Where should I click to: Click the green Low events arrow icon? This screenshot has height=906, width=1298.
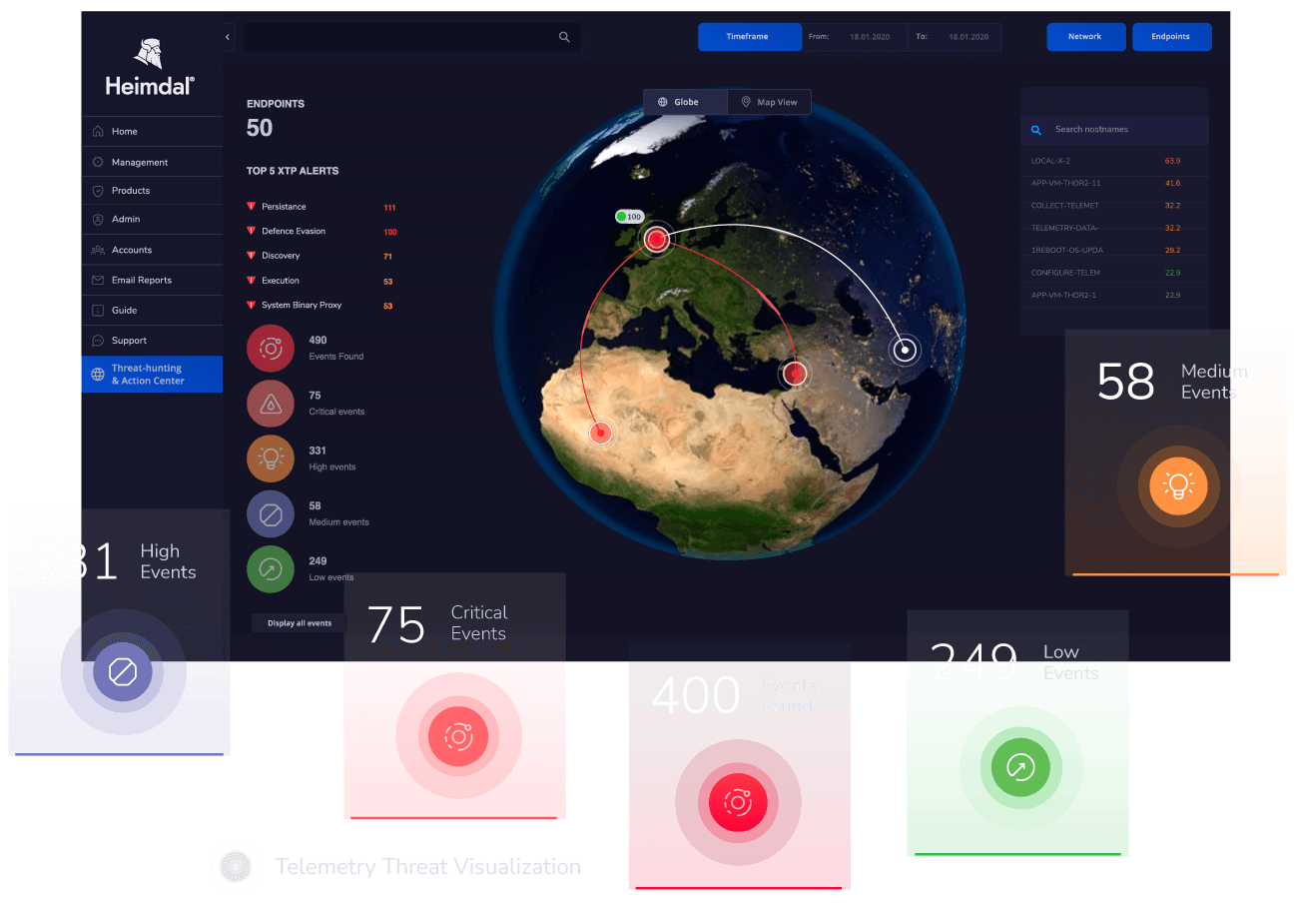pos(271,569)
